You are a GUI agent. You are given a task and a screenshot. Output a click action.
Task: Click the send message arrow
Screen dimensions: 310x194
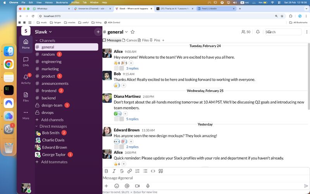pyautogui.click(x=306, y=186)
